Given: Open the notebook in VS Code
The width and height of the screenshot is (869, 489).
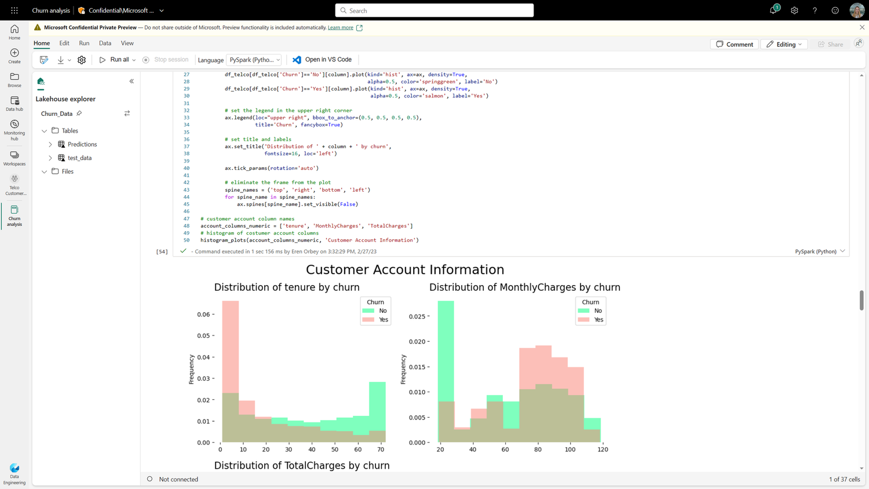Looking at the screenshot, I should point(322,60).
